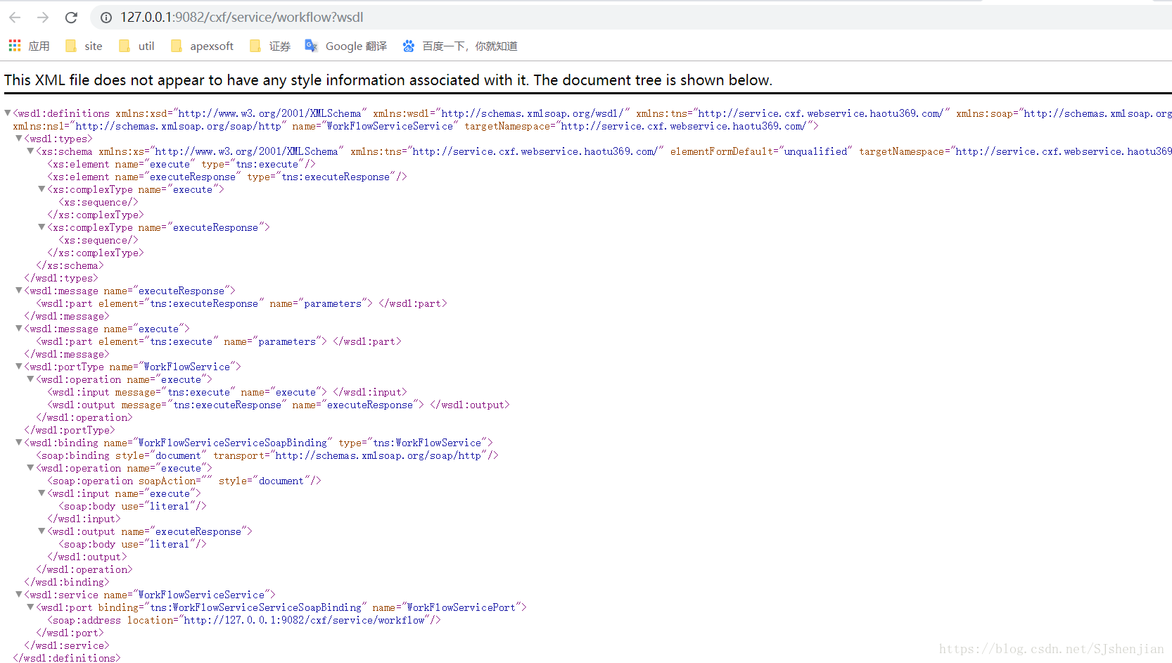Collapse wsdl:message execute node
The image size is (1172, 663).
tap(19, 328)
